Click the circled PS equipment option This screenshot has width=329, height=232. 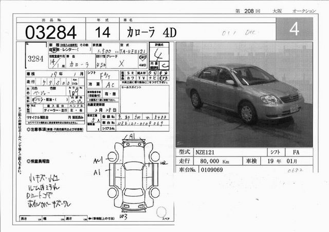pos(153,73)
